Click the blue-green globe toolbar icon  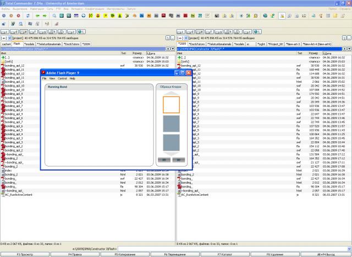tap(265, 16)
